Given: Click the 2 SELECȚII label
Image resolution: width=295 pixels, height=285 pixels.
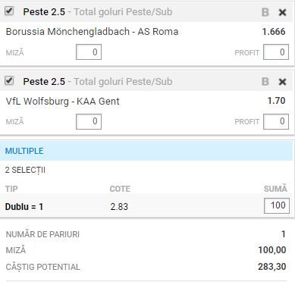Looking at the screenshot, I should pos(25,170).
